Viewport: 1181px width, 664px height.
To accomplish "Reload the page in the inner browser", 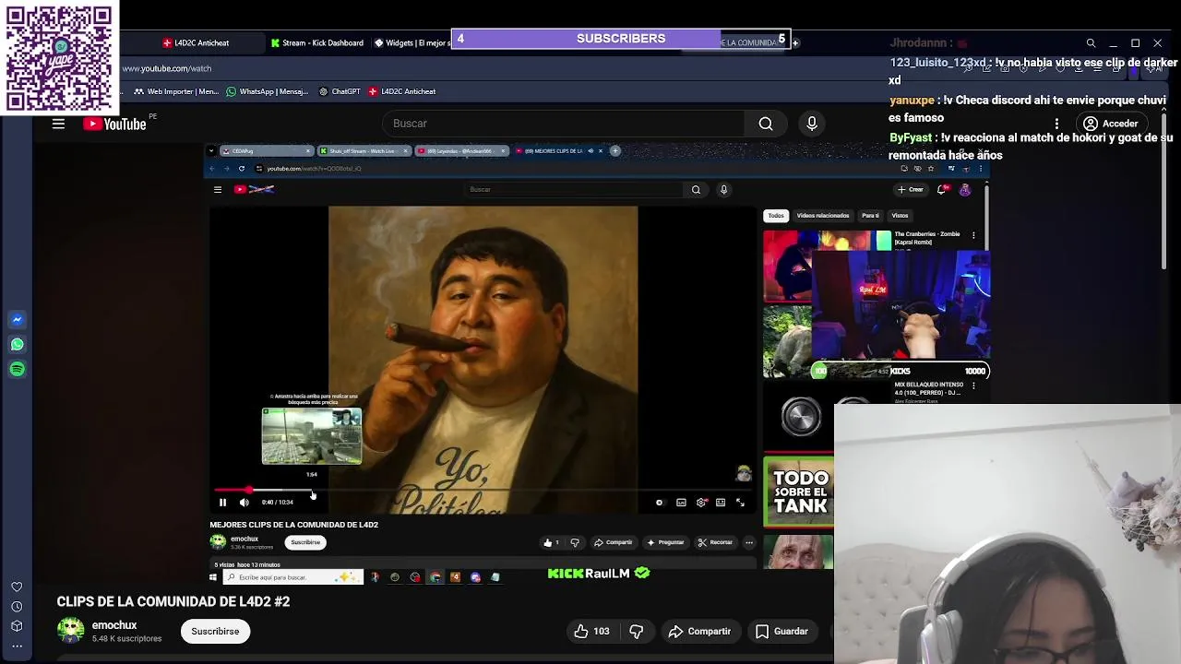I will [x=242, y=169].
